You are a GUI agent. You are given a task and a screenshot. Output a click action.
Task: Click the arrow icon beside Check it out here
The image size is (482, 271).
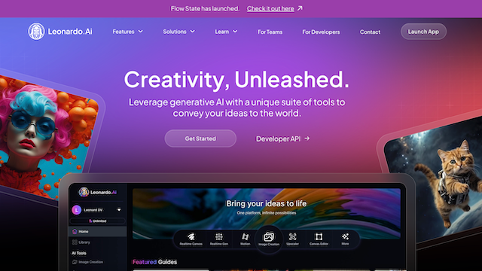coord(300,8)
